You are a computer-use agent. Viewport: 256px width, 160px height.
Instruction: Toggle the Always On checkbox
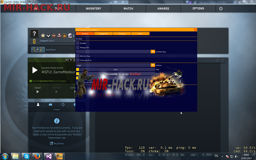click(x=78, y=48)
